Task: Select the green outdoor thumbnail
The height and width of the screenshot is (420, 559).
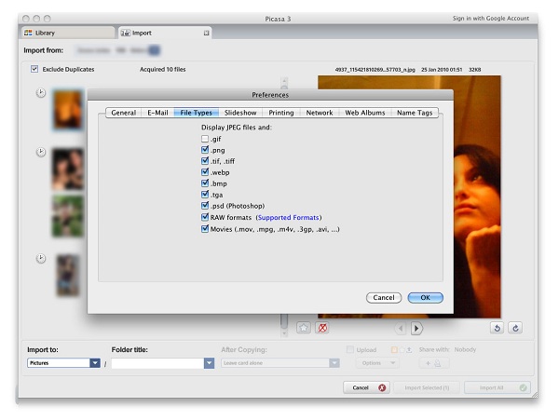Action: [67, 217]
